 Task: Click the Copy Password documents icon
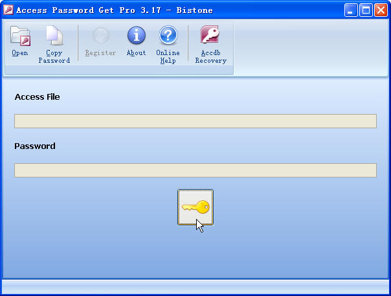pyautogui.click(x=54, y=36)
